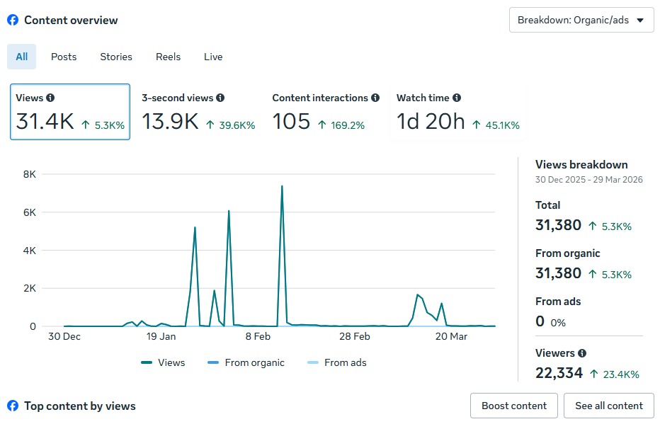
Task: Switch to the Stories tab
Action: tap(116, 57)
